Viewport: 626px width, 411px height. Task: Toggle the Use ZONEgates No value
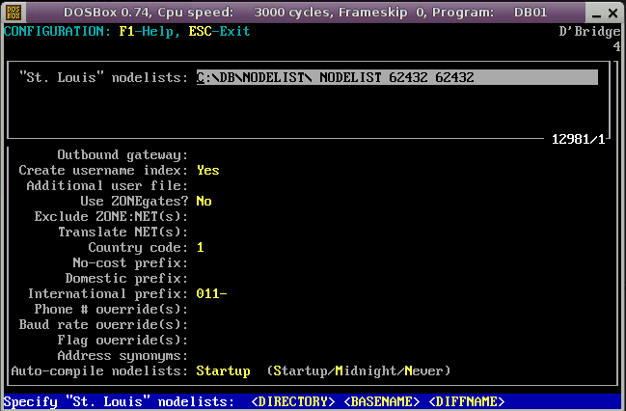pos(204,201)
